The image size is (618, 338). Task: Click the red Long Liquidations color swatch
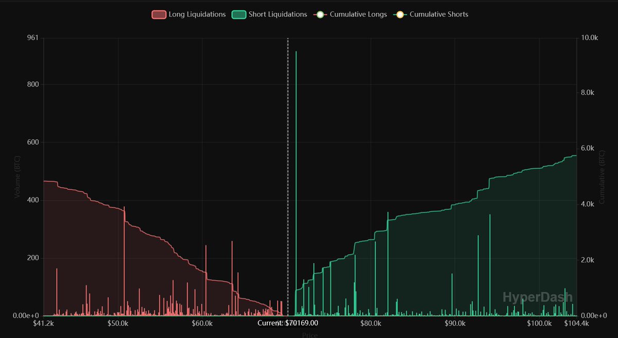point(158,14)
